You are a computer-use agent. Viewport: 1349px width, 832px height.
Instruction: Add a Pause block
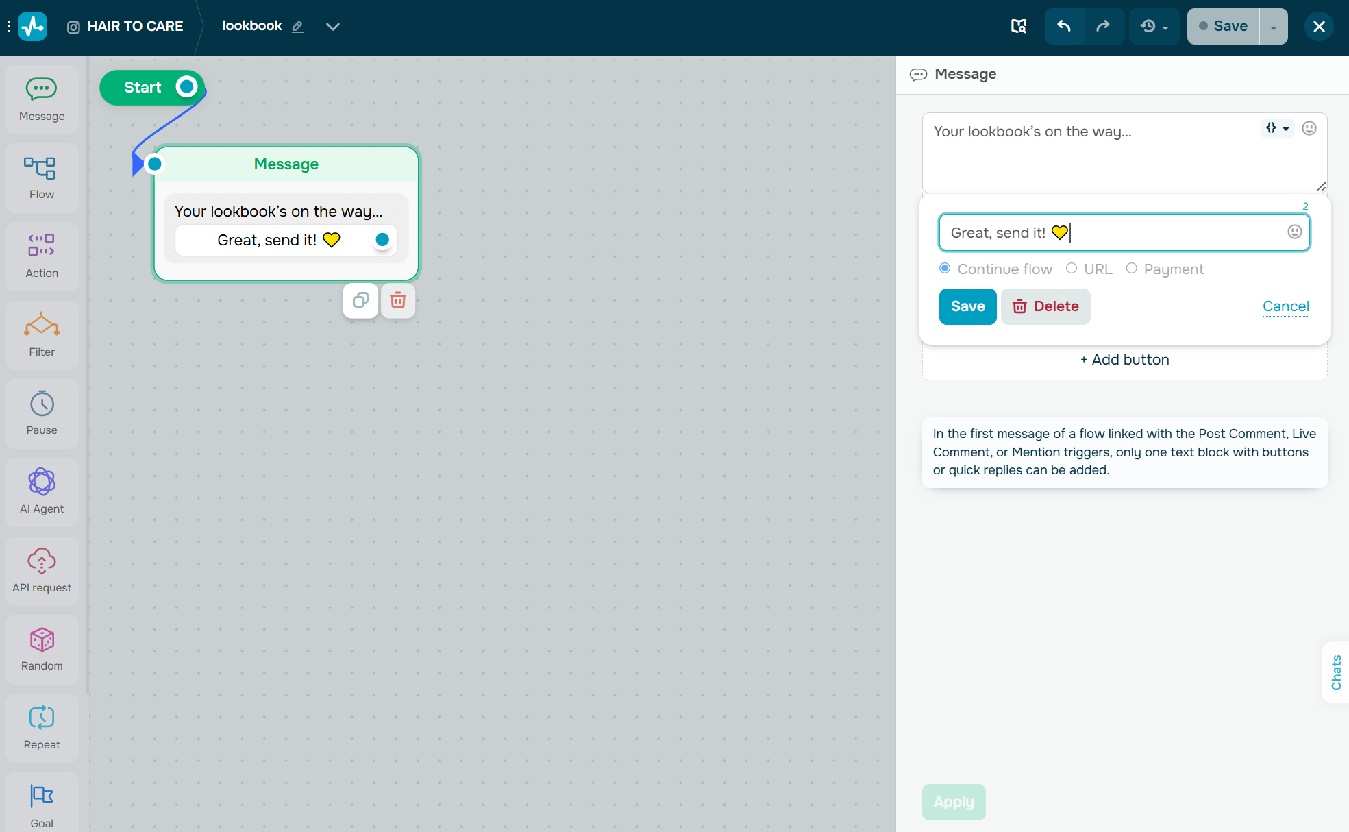point(42,413)
